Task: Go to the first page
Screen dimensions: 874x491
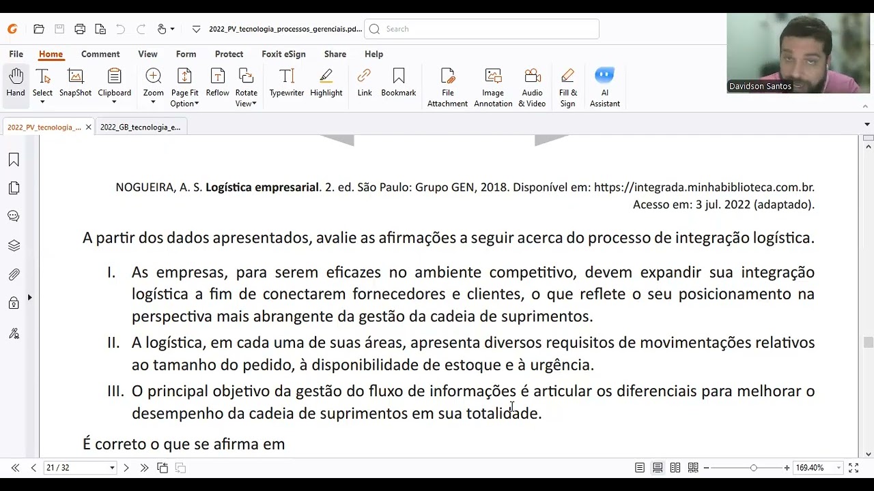Action: coord(15,468)
